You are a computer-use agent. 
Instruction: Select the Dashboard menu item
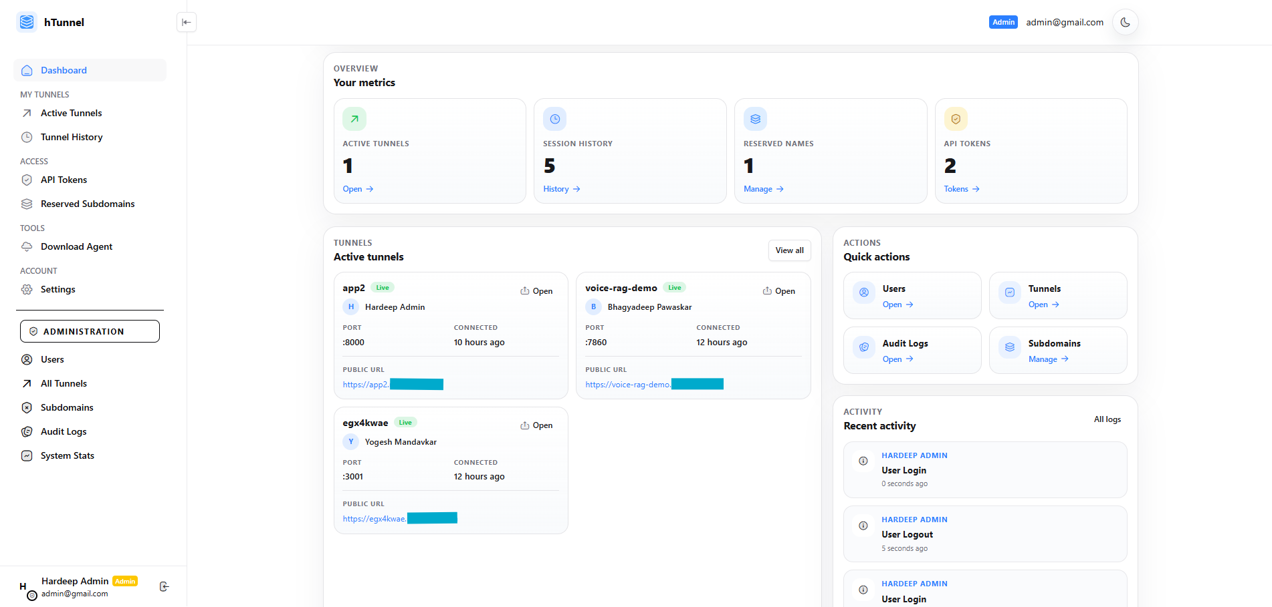point(64,70)
